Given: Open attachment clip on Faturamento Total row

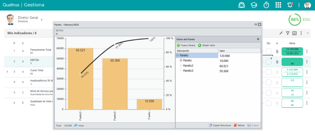Looking at the screenshot, I should [x=277, y=51].
